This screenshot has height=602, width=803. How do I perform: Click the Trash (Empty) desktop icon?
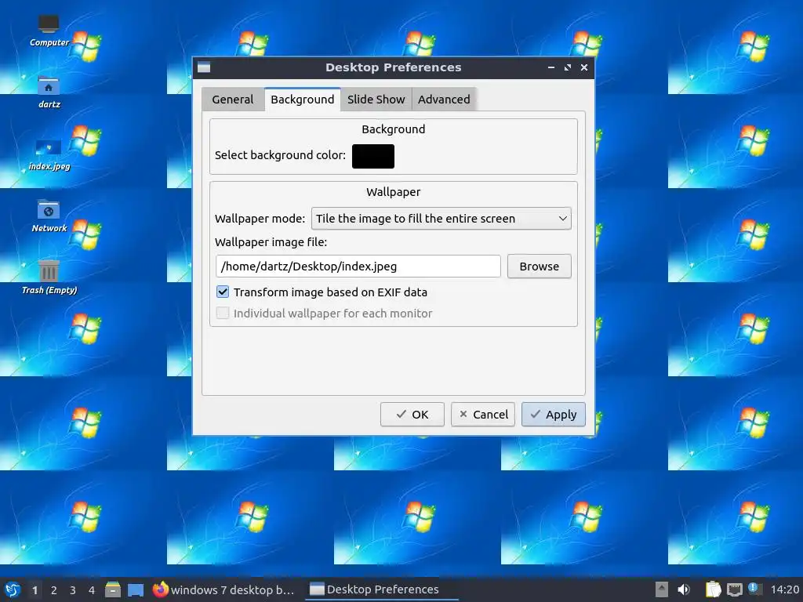coord(49,277)
